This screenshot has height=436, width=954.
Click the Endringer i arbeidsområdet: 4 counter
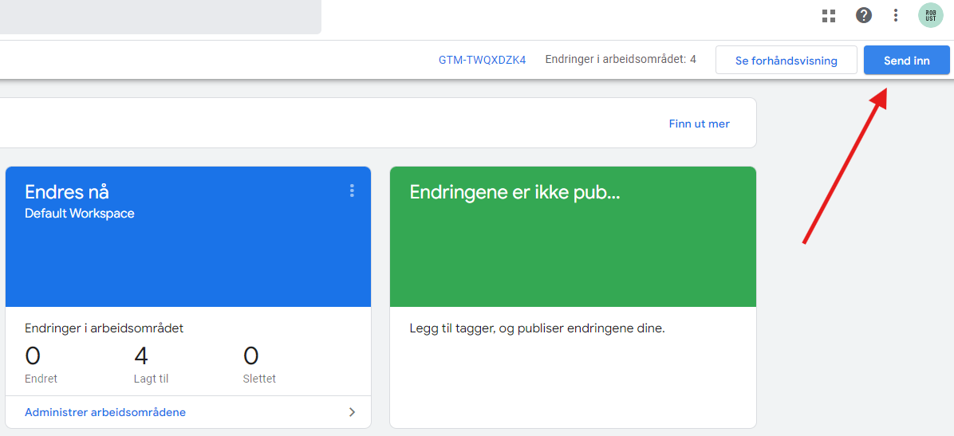[620, 60]
